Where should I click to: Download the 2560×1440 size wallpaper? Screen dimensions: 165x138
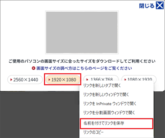click(x=25, y=80)
